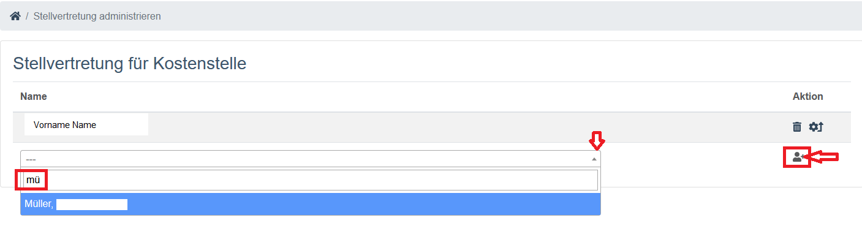This screenshot has width=862, height=234.
Task: Click the breadcrumb slash separator
Action: coord(28,16)
